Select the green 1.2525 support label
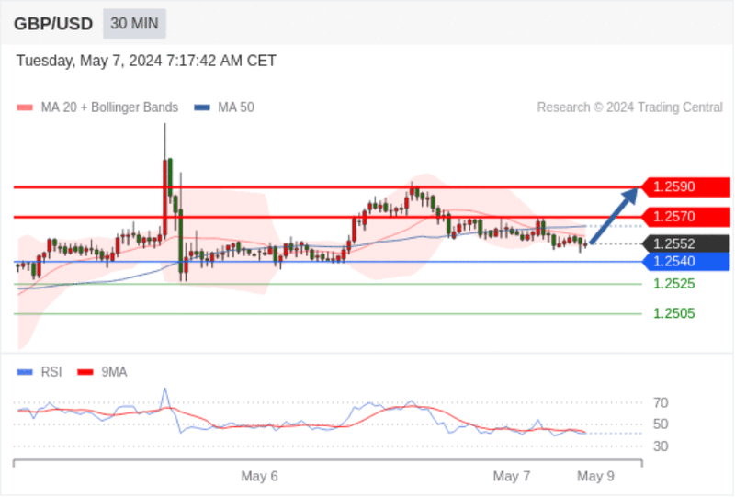Screen dimensions: 735x497 [674, 284]
